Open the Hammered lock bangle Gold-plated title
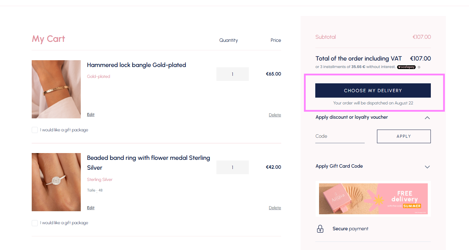Screen dimensions: 469x250 pos(136,65)
